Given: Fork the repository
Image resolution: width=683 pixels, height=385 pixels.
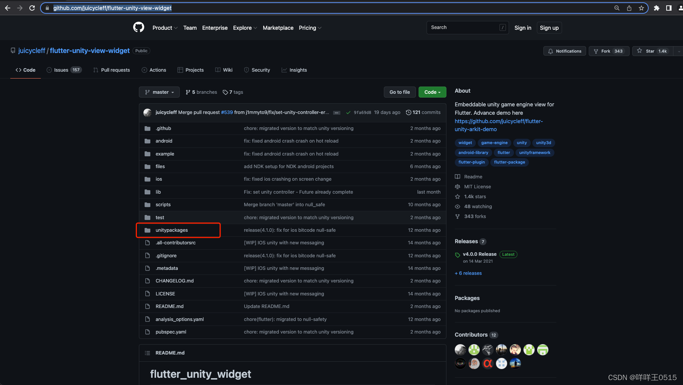Looking at the screenshot, I should click(x=609, y=51).
